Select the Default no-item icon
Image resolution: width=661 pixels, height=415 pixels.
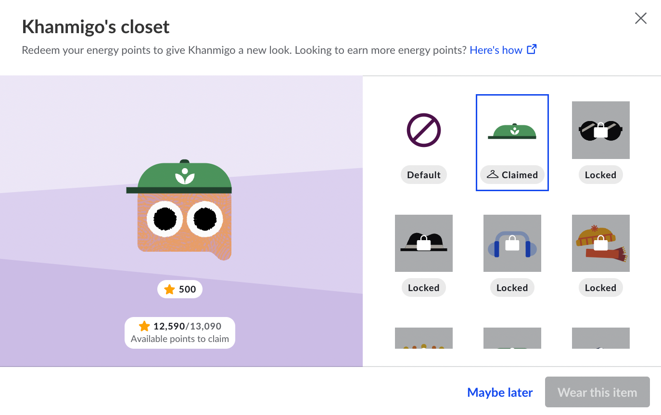(424, 130)
